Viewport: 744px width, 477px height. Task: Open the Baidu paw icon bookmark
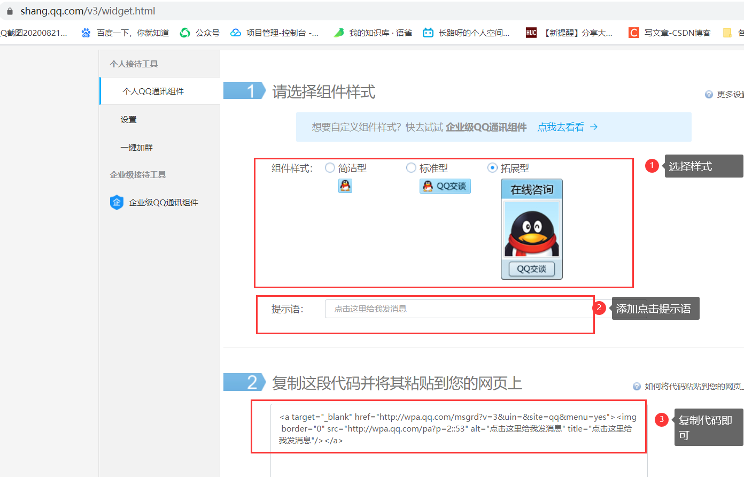click(x=86, y=33)
